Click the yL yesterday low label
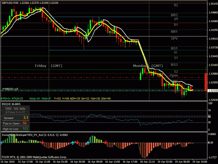 [x=176, y=52]
